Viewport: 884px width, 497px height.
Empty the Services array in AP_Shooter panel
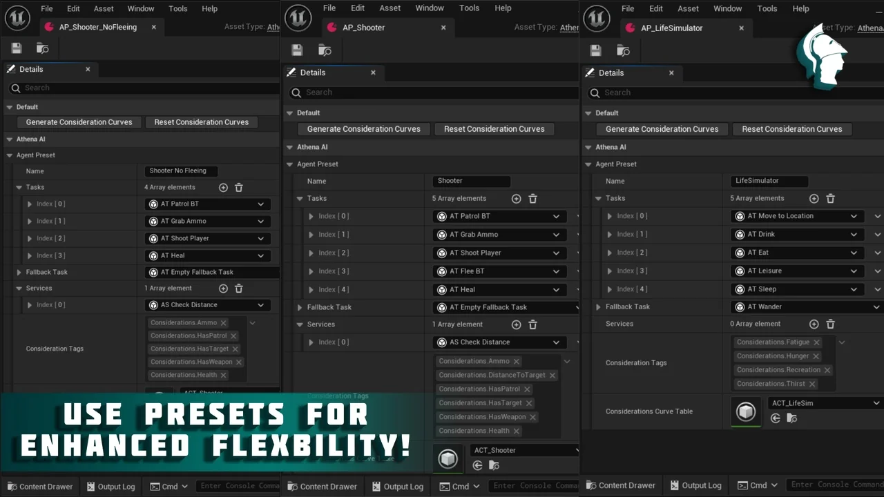coord(532,324)
